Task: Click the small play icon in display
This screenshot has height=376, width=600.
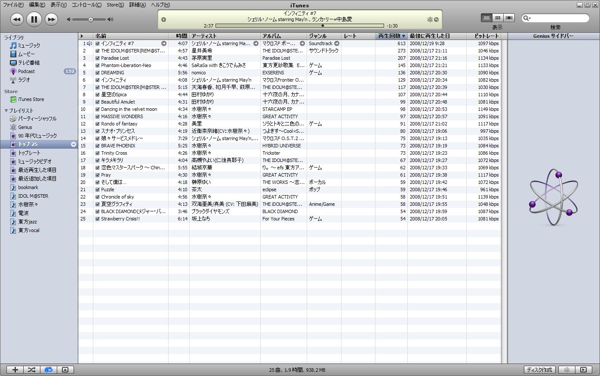Action: (163, 19)
